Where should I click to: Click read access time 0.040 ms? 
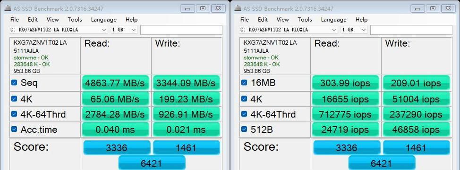pos(115,130)
